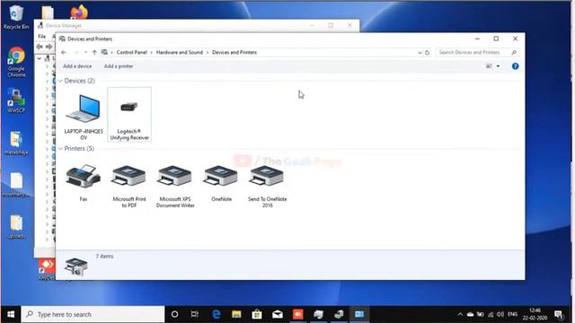Image resolution: width=575 pixels, height=323 pixels.
Task: Select the Logitech Unifying Receiver device
Action: click(129, 115)
